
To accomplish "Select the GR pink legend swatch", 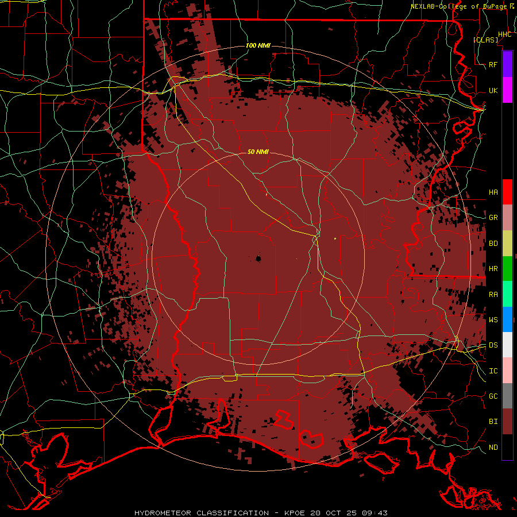I will click(x=507, y=218).
